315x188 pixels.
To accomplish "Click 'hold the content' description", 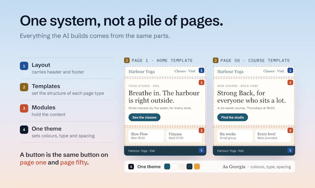I will click(48, 115).
